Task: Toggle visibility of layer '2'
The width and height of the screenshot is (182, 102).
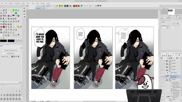Action: tap(162, 73)
